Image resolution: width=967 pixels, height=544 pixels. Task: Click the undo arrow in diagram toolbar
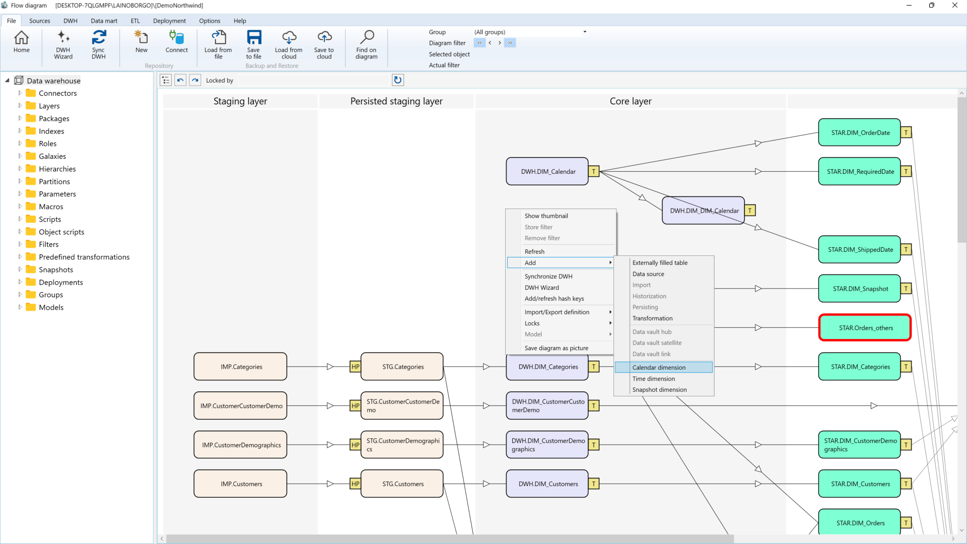180,80
